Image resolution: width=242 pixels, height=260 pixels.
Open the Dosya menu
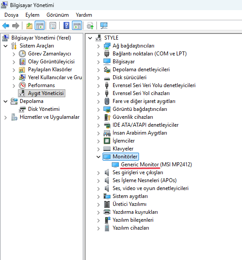coord(11,15)
